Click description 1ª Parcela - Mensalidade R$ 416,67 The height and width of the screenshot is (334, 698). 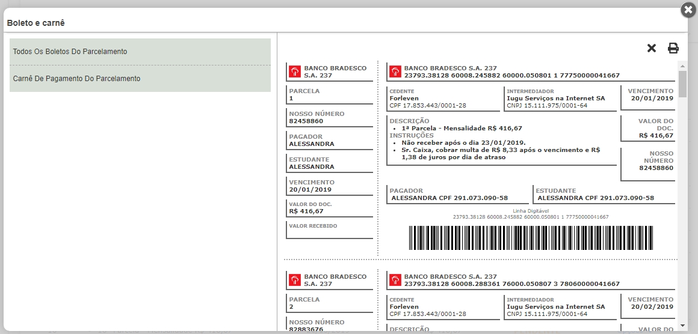click(462, 129)
